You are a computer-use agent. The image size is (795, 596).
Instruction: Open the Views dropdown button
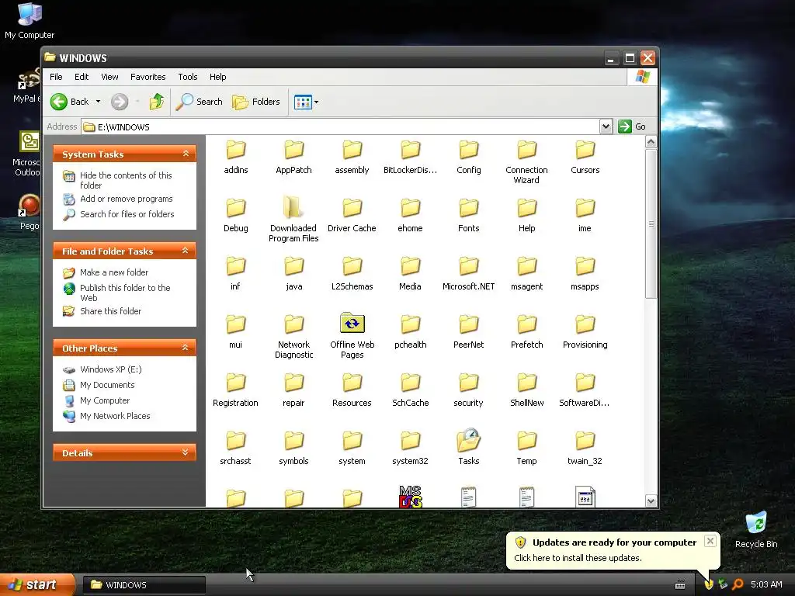click(306, 102)
